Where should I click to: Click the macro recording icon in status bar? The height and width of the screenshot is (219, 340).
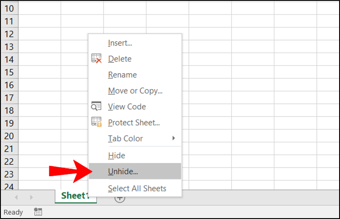click(38, 212)
